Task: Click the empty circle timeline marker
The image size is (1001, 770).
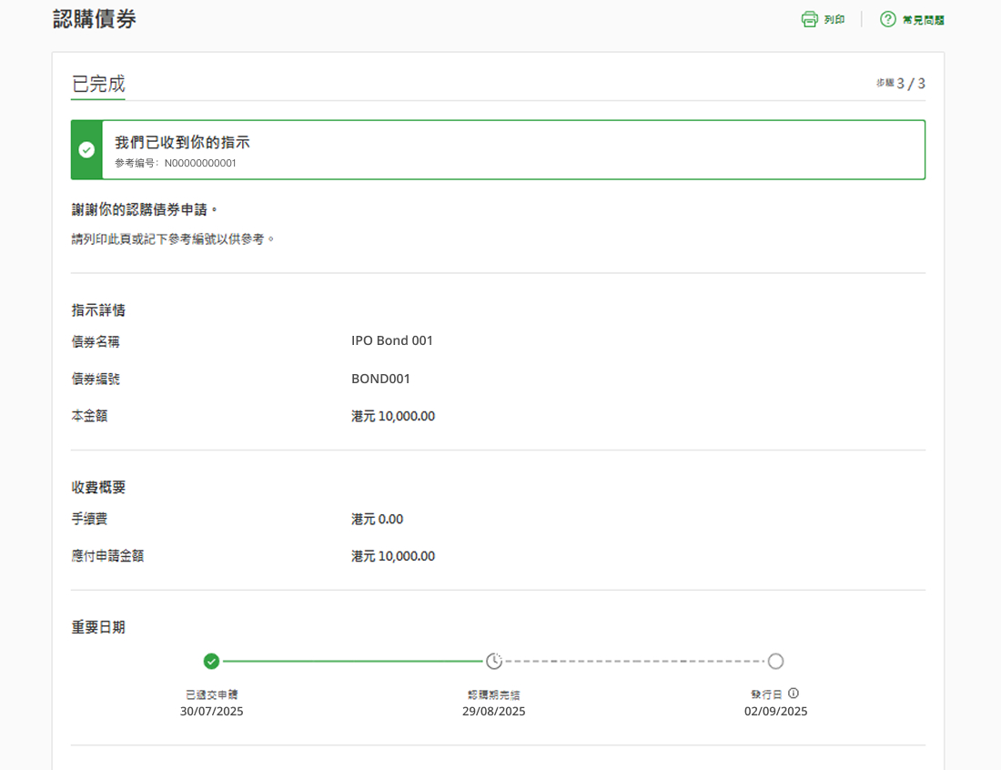Action: [x=775, y=661]
